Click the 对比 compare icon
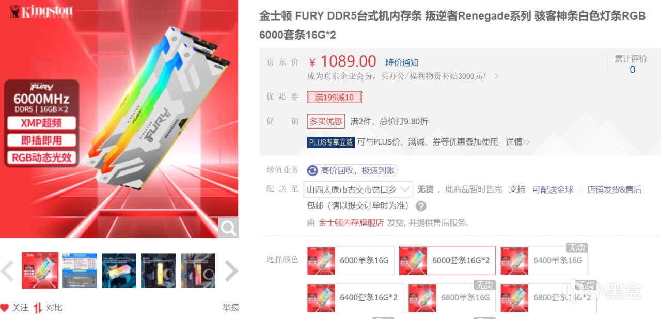This screenshot has width=661, height=319. pyautogui.click(x=38, y=308)
